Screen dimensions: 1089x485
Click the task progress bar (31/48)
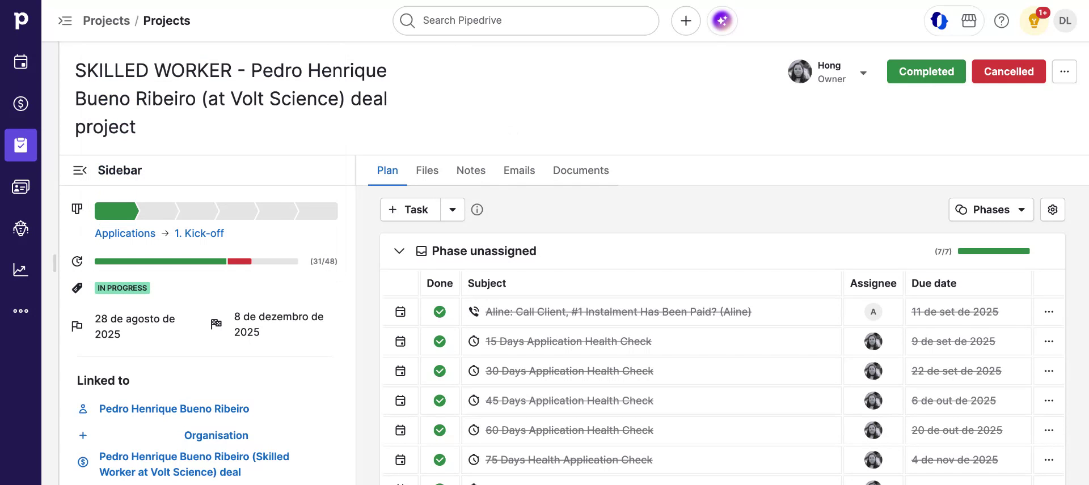pyautogui.click(x=196, y=261)
